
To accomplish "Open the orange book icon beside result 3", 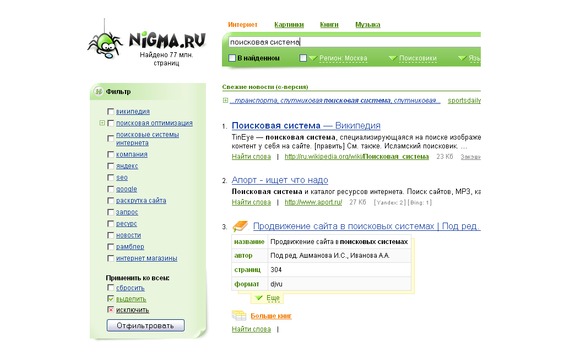I will 240,226.
